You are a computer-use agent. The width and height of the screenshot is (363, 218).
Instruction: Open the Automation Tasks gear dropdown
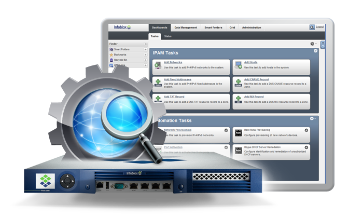[312, 119]
